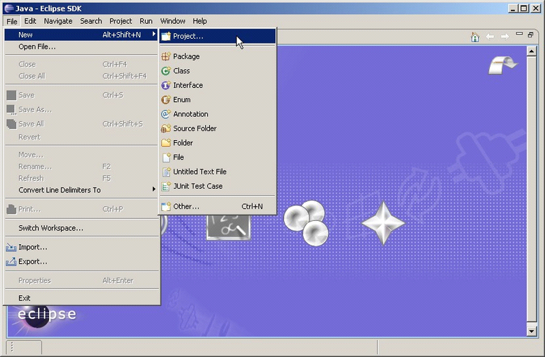Expand Convert Line Delimiters To submenu

click(x=154, y=190)
